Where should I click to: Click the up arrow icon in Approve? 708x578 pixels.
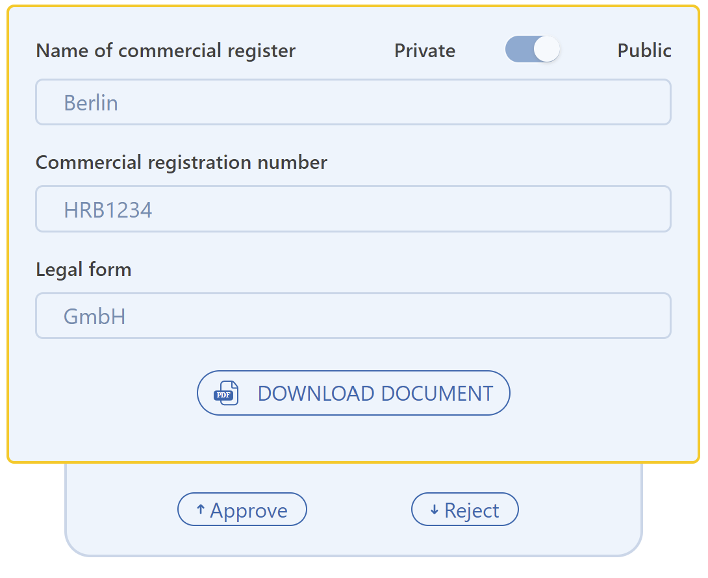click(201, 510)
